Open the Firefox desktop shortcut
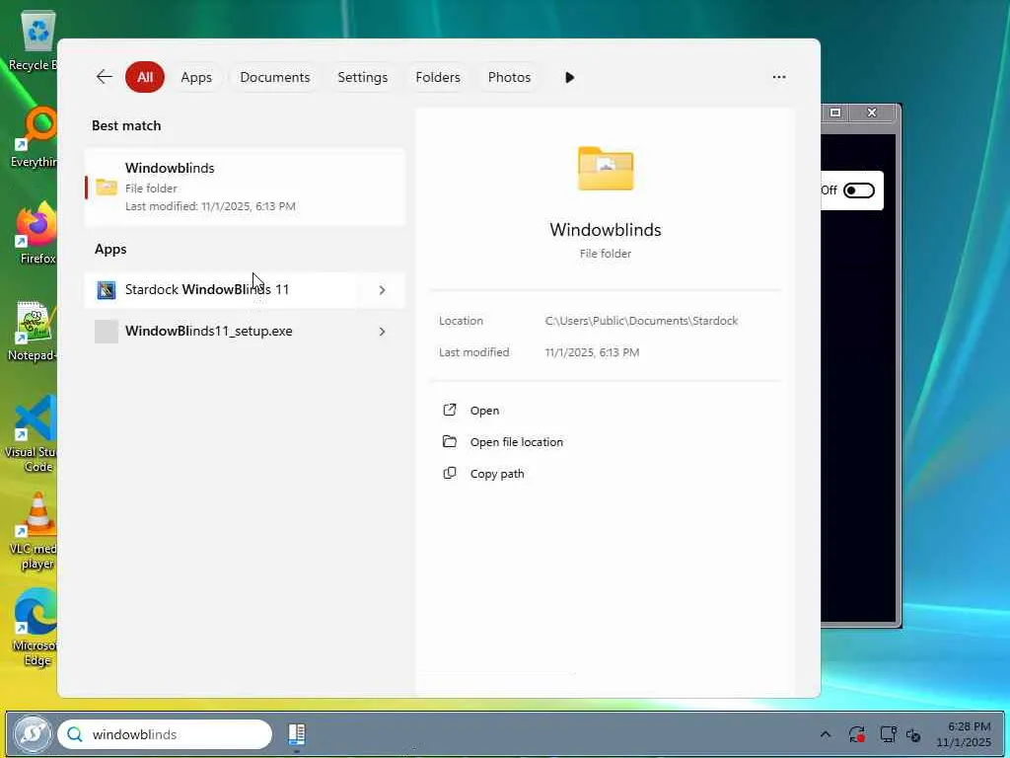 (36, 233)
